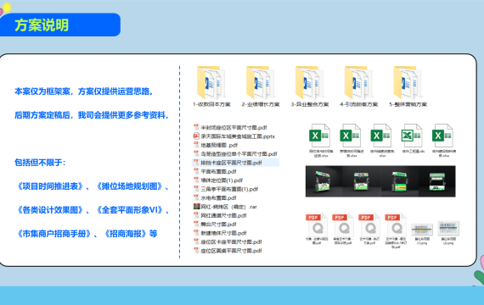Select the fourth large PDF file icon
This screenshot has height=305, width=484.
coord(396,225)
